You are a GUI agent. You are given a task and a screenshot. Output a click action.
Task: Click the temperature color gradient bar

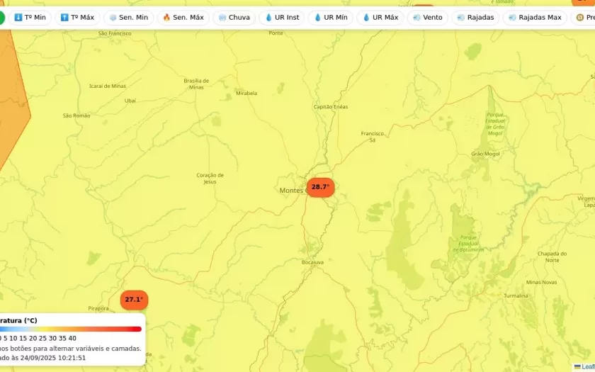71,329
